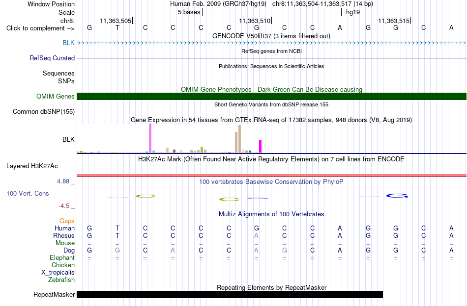Click the grey A in the Rhesus row
The height and width of the screenshot is (306, 467).
(257, 235)
